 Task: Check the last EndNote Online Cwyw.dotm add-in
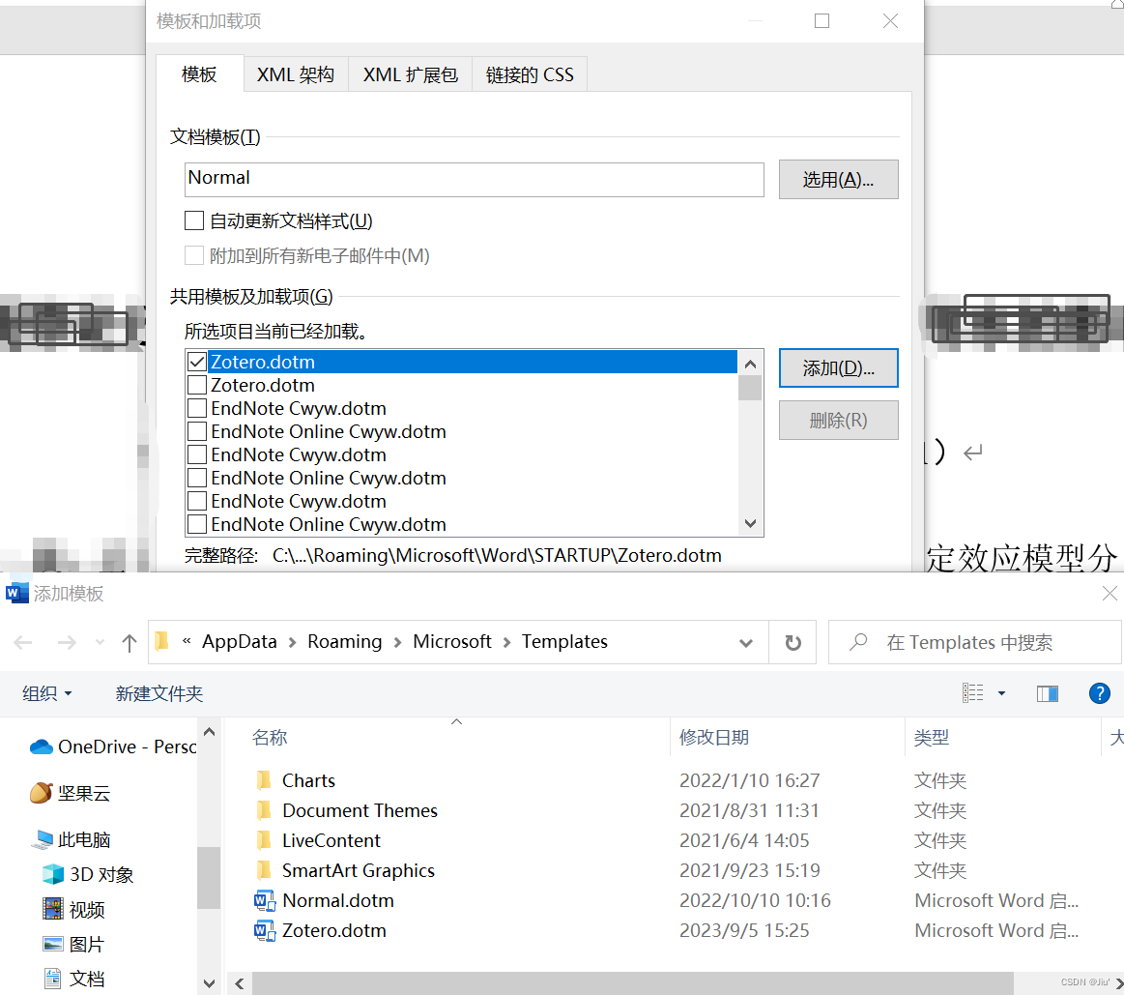(x=197, y=524)
